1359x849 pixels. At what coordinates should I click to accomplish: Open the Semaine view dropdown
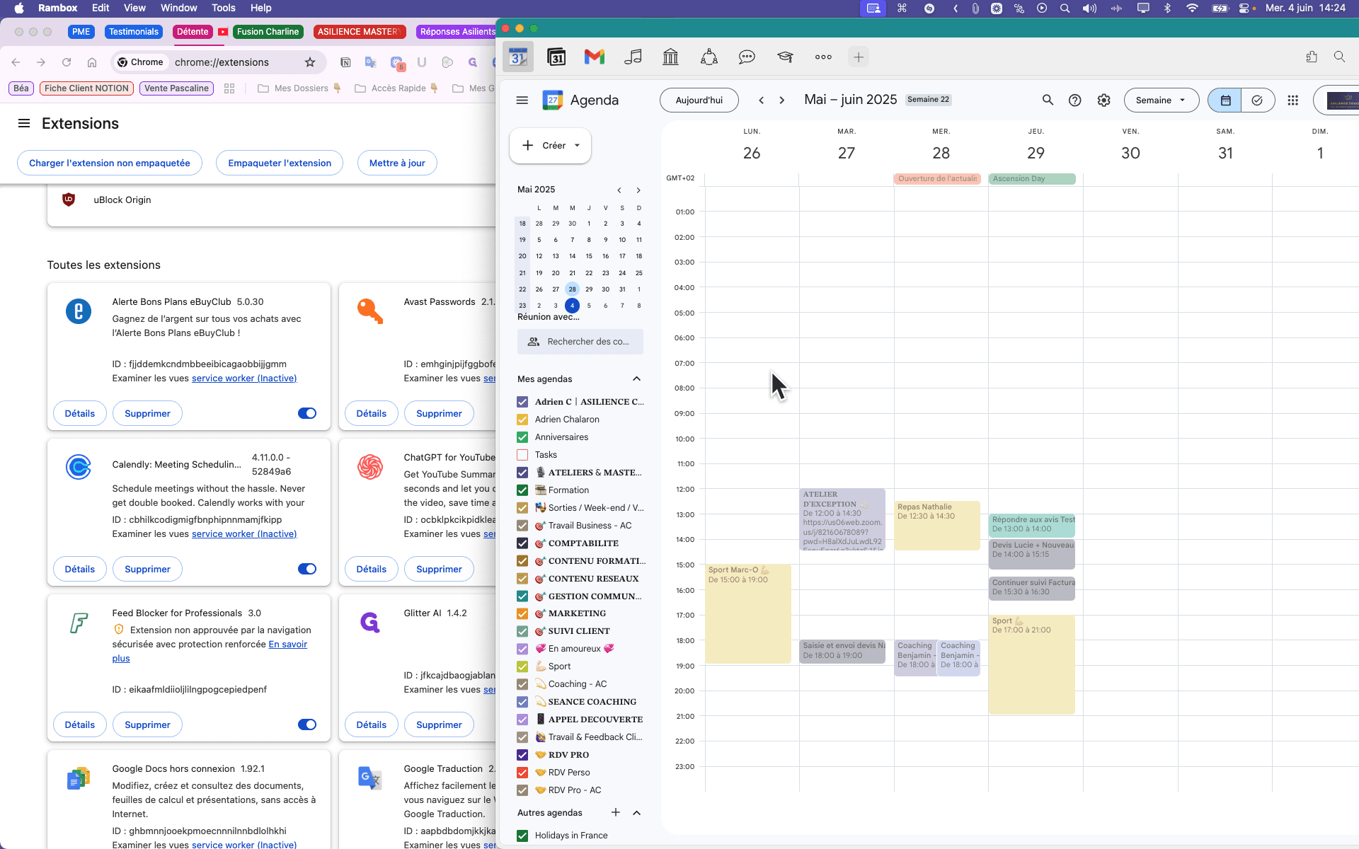[x=1161, y=100]
